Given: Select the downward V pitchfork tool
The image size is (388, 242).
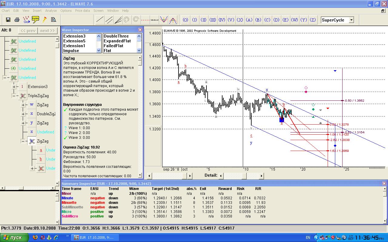Looking at the screenshot, I should click(x=163, y=20).
